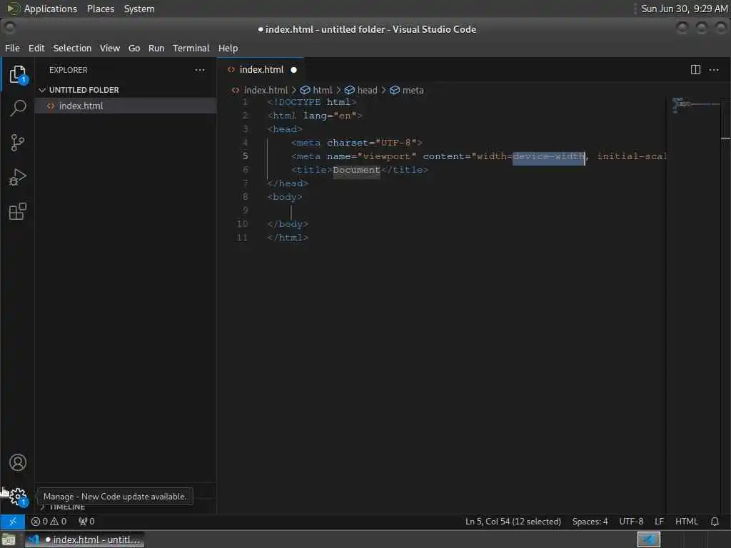
Task: Open the Go menu
Action: [134, 48]
